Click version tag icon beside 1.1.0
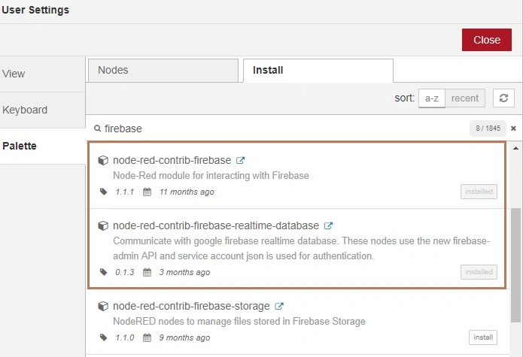Viewport: 523px width, 357px height. click(x=103, y=337)
